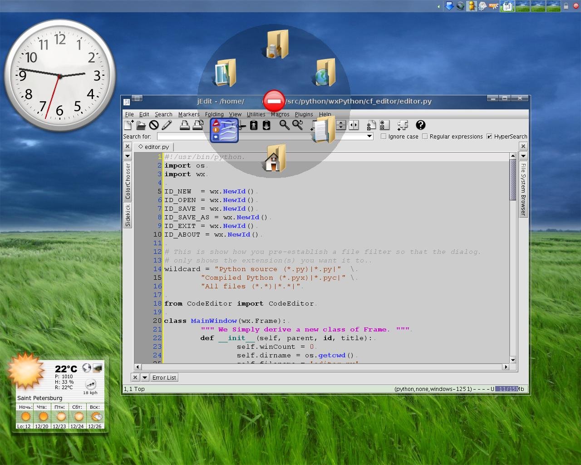The image size is (581, 465).
Task: Click the memory usage bar 11/15Mb
Action: pyautogui.click(x=509, y=389)
